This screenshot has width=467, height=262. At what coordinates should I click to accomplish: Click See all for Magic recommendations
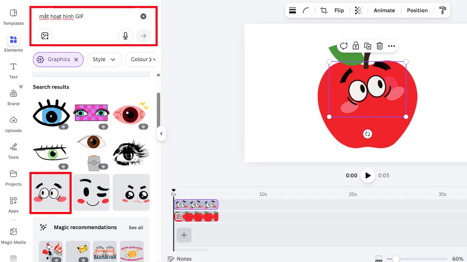[136, 228]
